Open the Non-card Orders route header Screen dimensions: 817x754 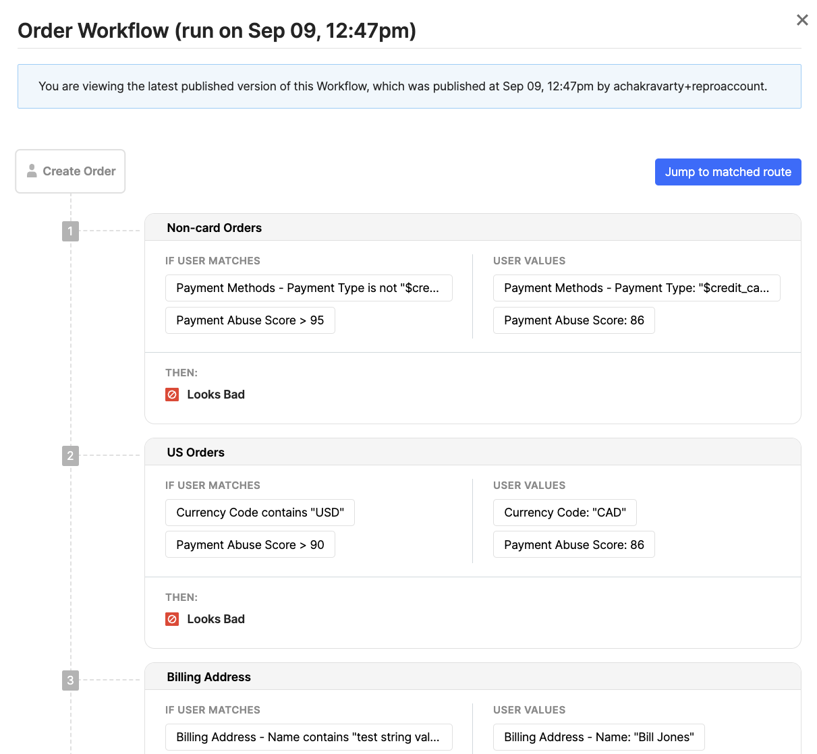473,228
